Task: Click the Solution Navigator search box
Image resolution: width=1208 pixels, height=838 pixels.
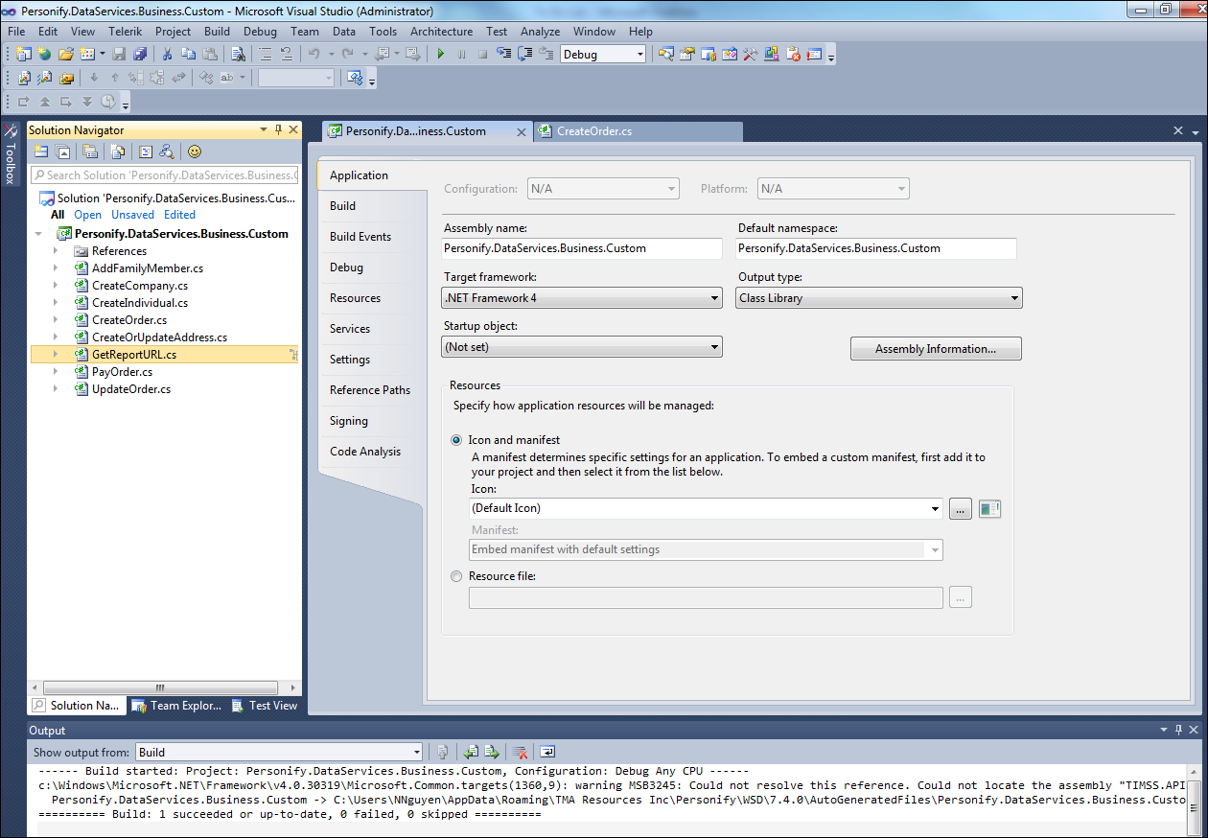Action: click(164, 175)
